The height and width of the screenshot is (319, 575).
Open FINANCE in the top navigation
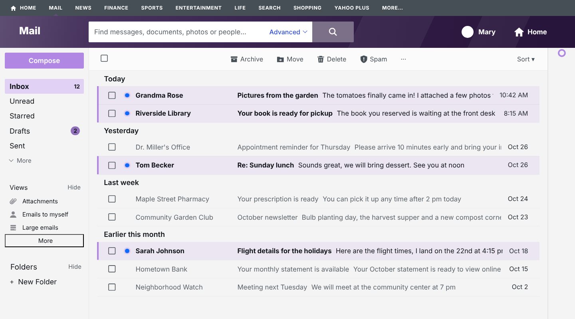[116, 8]
